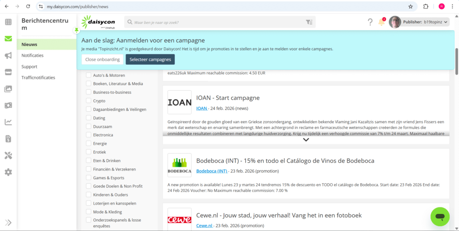Image resolution: width=459 pixels, height=231 pixels.
Task: Click the IOAN logo thumbnail
Action: click(179, 102)
